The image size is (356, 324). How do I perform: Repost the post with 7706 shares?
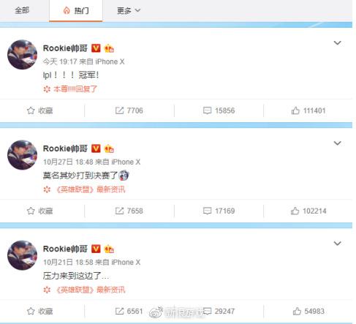tap(129, 110)
